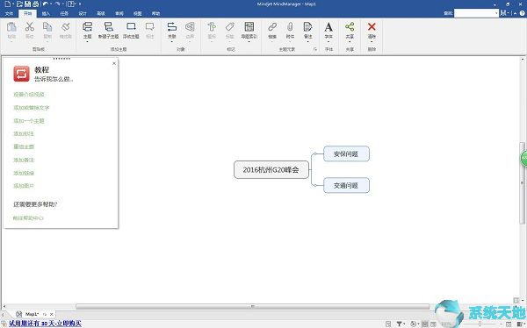Screen dimensions: 527x328
Task: Click the red tutorial panel logo icon
Action: [x=21, y=74]
